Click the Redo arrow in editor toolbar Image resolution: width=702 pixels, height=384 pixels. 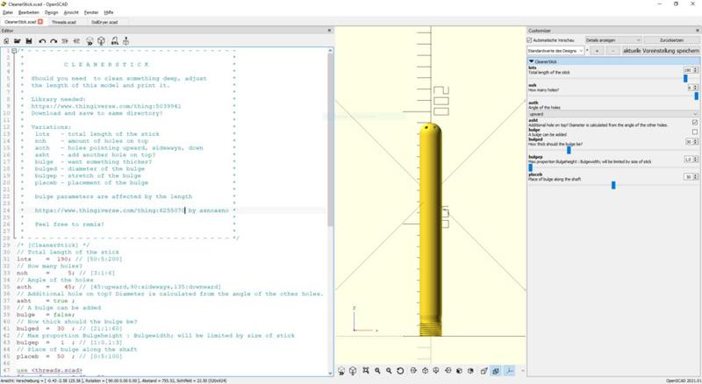click(54, 40)
